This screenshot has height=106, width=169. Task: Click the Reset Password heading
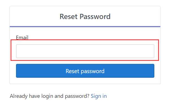click(85, 17)
